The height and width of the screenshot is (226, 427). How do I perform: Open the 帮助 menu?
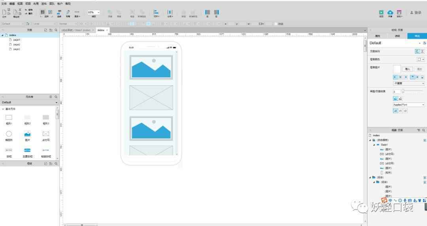pos(68,4)
